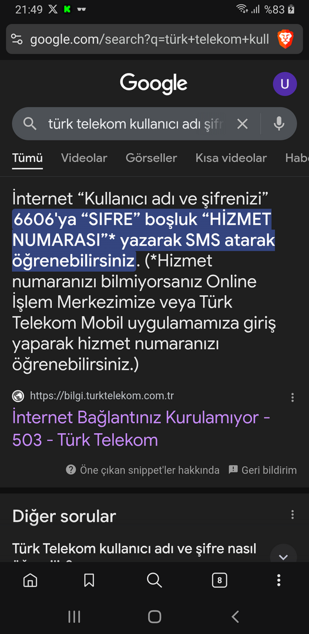The width and height of the screenshot is (309, 634).
Task: Open the Brave bottom three-dot menu
Action: tap(278, 581)
